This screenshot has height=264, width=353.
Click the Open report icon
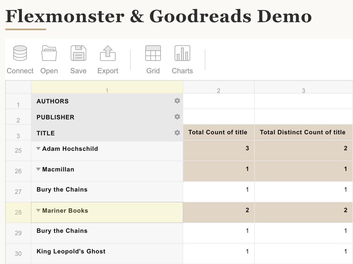49,59
